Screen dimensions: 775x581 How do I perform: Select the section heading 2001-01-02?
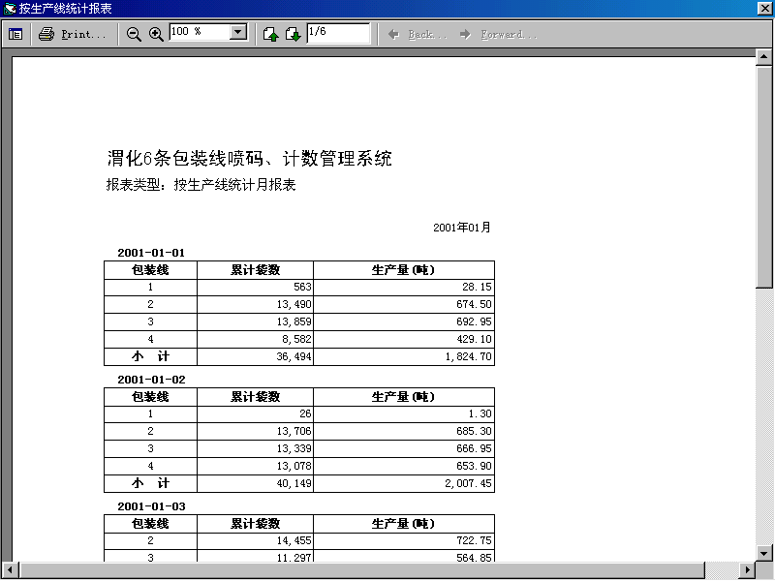pyautogui.click(x=151, y=380)
